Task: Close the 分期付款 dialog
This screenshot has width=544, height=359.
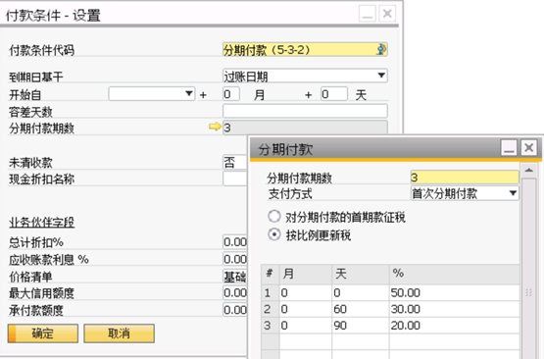Action: click(529, 148)
